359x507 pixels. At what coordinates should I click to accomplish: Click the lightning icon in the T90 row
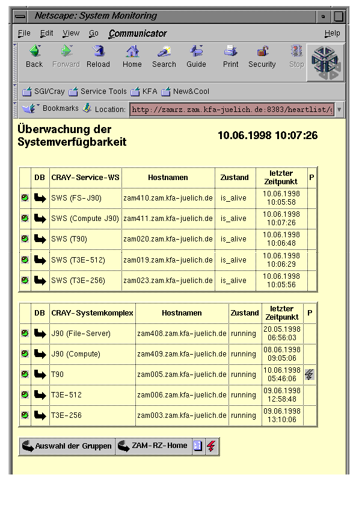(x=309, y=375)
